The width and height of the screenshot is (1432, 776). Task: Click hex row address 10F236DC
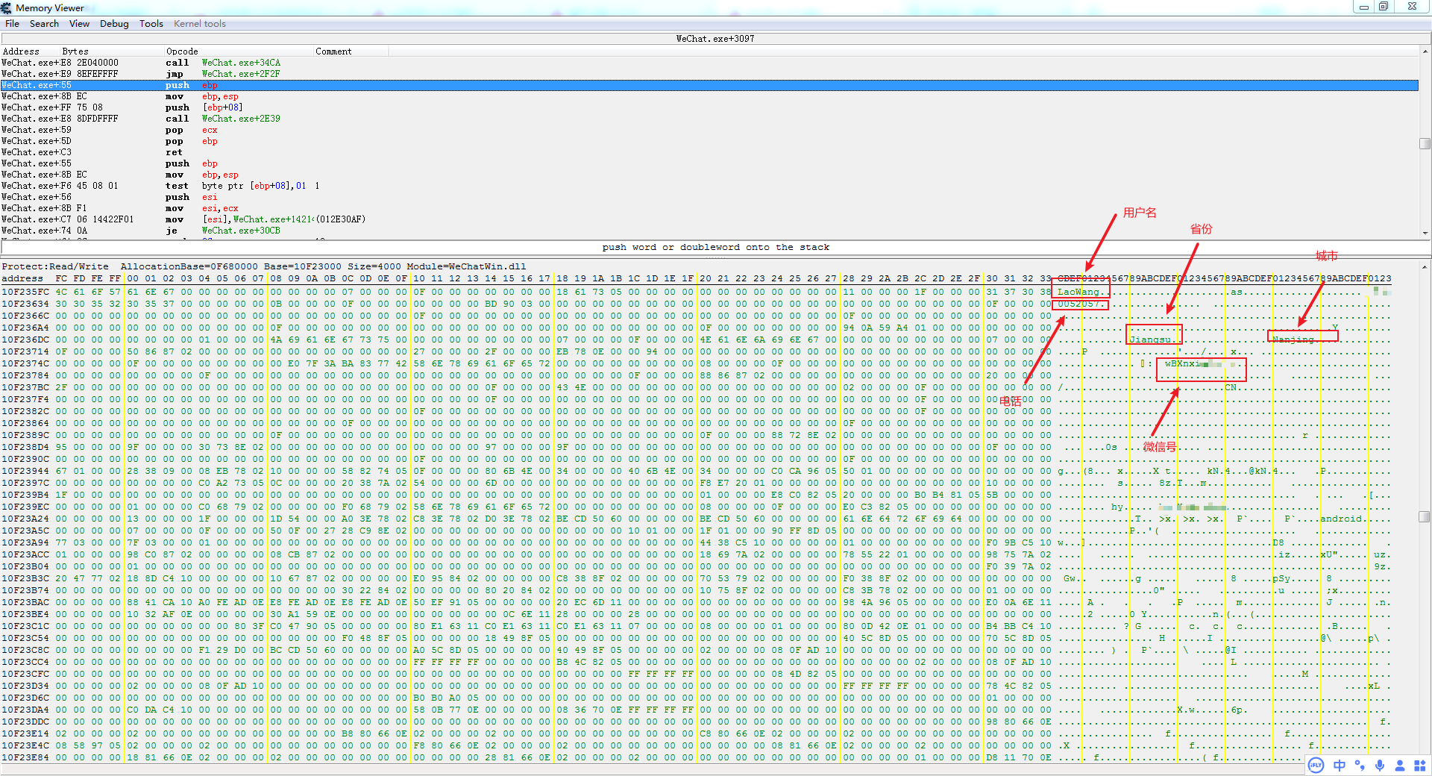25,339
